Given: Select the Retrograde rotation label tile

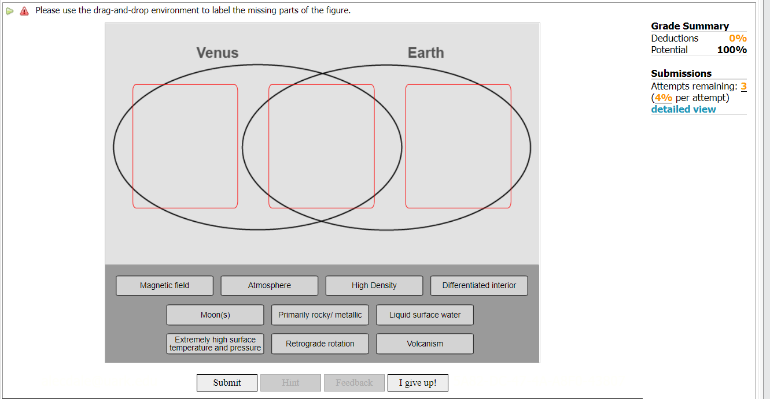Looking at the screenshot, I should click(320, 344).
